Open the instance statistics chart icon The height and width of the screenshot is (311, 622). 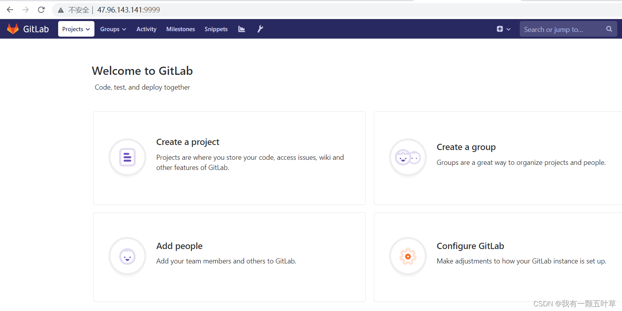pyautogui.click(x=242, y=29)
